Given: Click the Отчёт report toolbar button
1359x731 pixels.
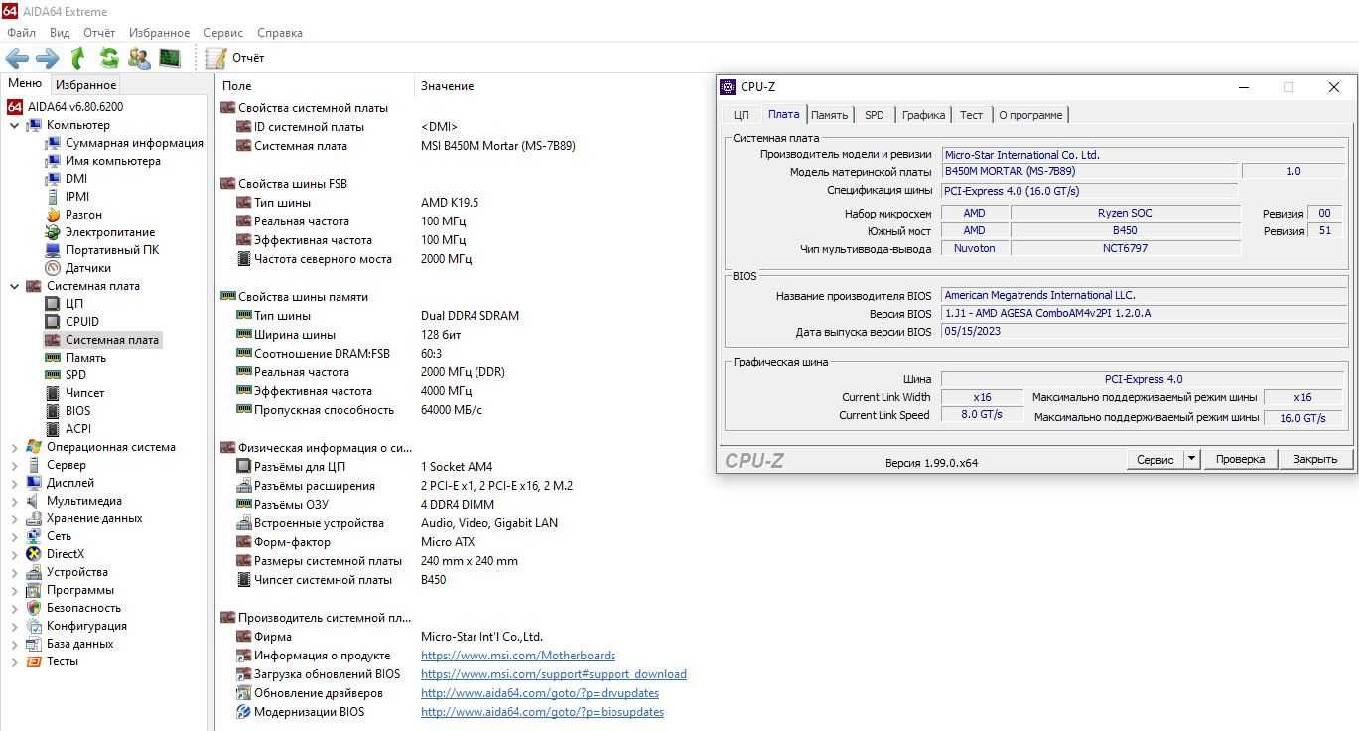Looking at the screenshot, I should [x=235, y=58].
